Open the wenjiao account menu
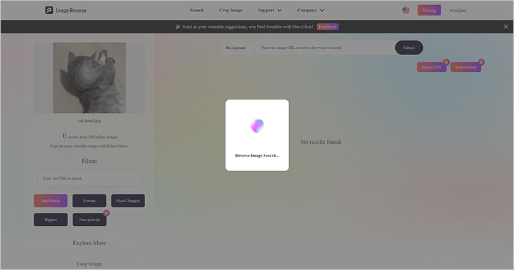The width and height of the screenshot is (514, 270). click(457, 10)
